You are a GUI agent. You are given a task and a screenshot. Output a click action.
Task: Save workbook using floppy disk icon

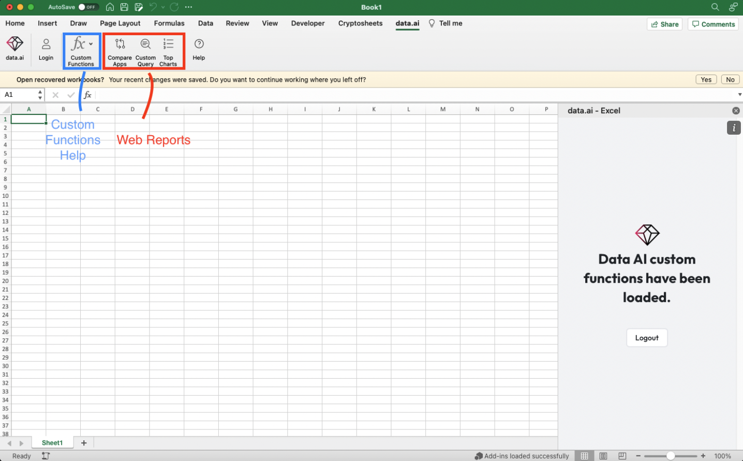pos(124,7)
